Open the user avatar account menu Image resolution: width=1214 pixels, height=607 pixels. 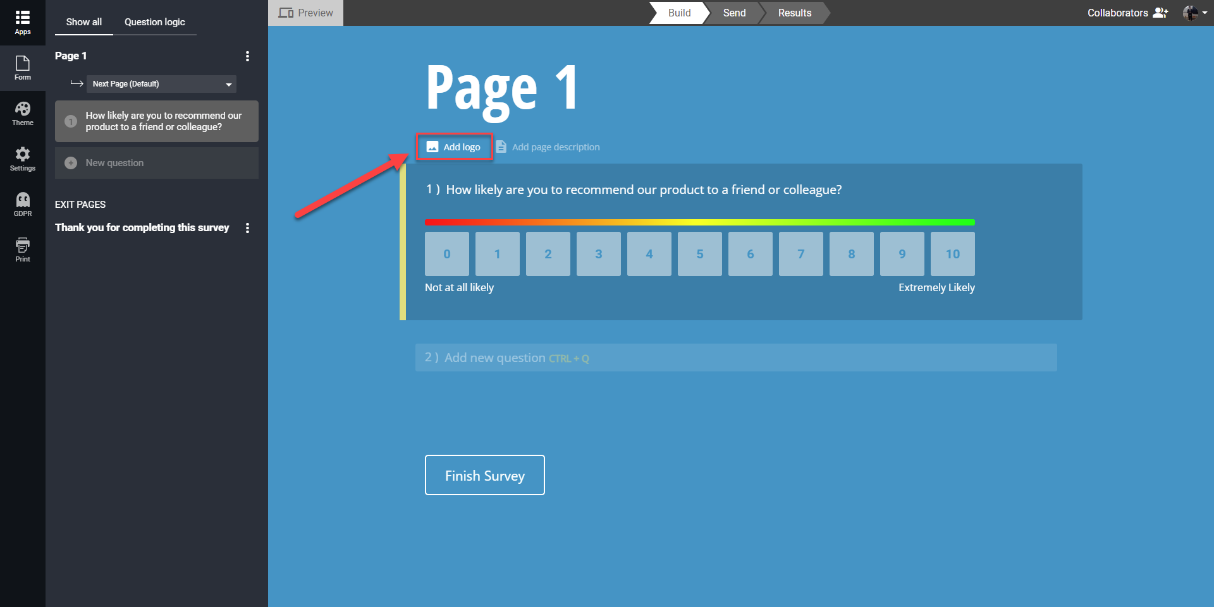[1195, 13]
